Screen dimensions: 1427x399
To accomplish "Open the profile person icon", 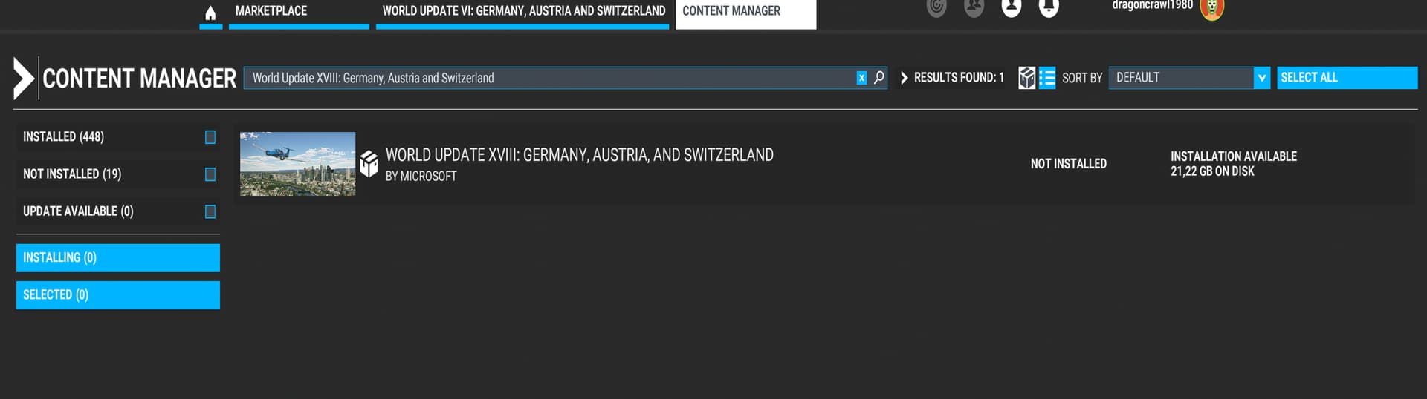I will (1011, 7).
